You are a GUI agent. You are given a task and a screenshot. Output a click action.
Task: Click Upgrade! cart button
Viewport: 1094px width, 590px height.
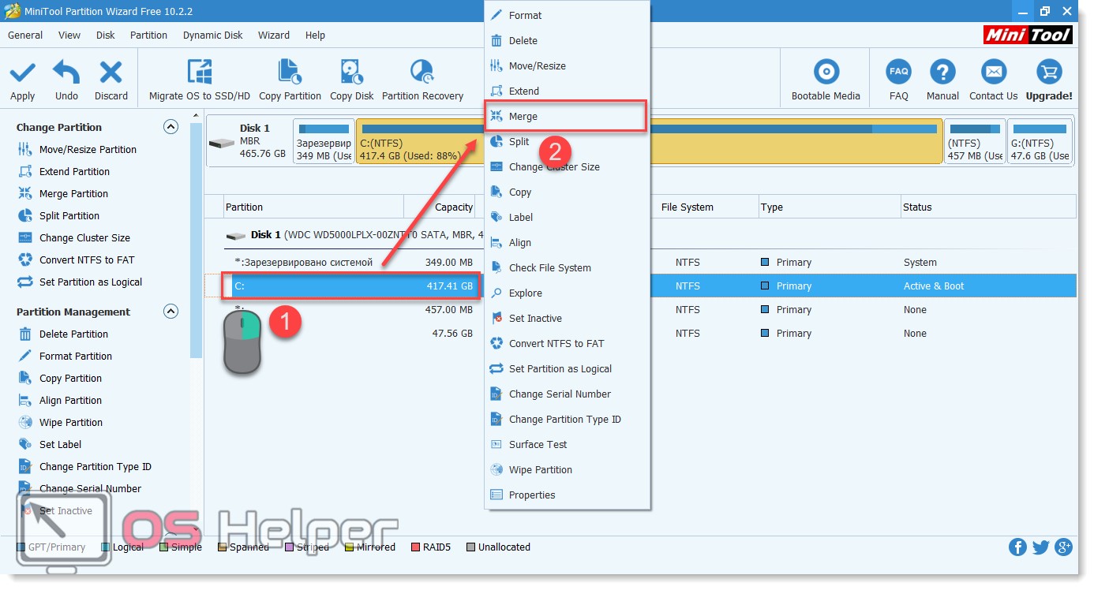coord(1048,73)
